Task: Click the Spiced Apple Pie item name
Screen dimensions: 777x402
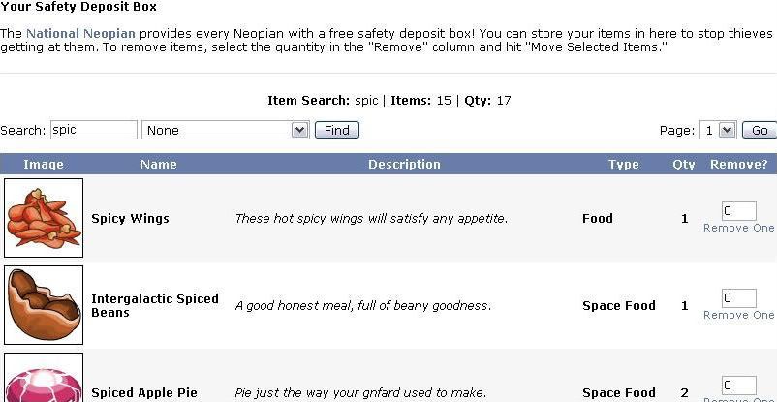Action: tap(144, 392)
